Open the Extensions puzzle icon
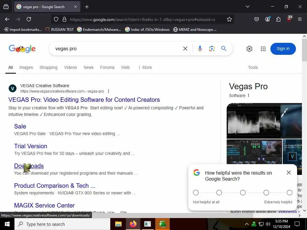This screenshot has width=307, height=230. [278, 19]
